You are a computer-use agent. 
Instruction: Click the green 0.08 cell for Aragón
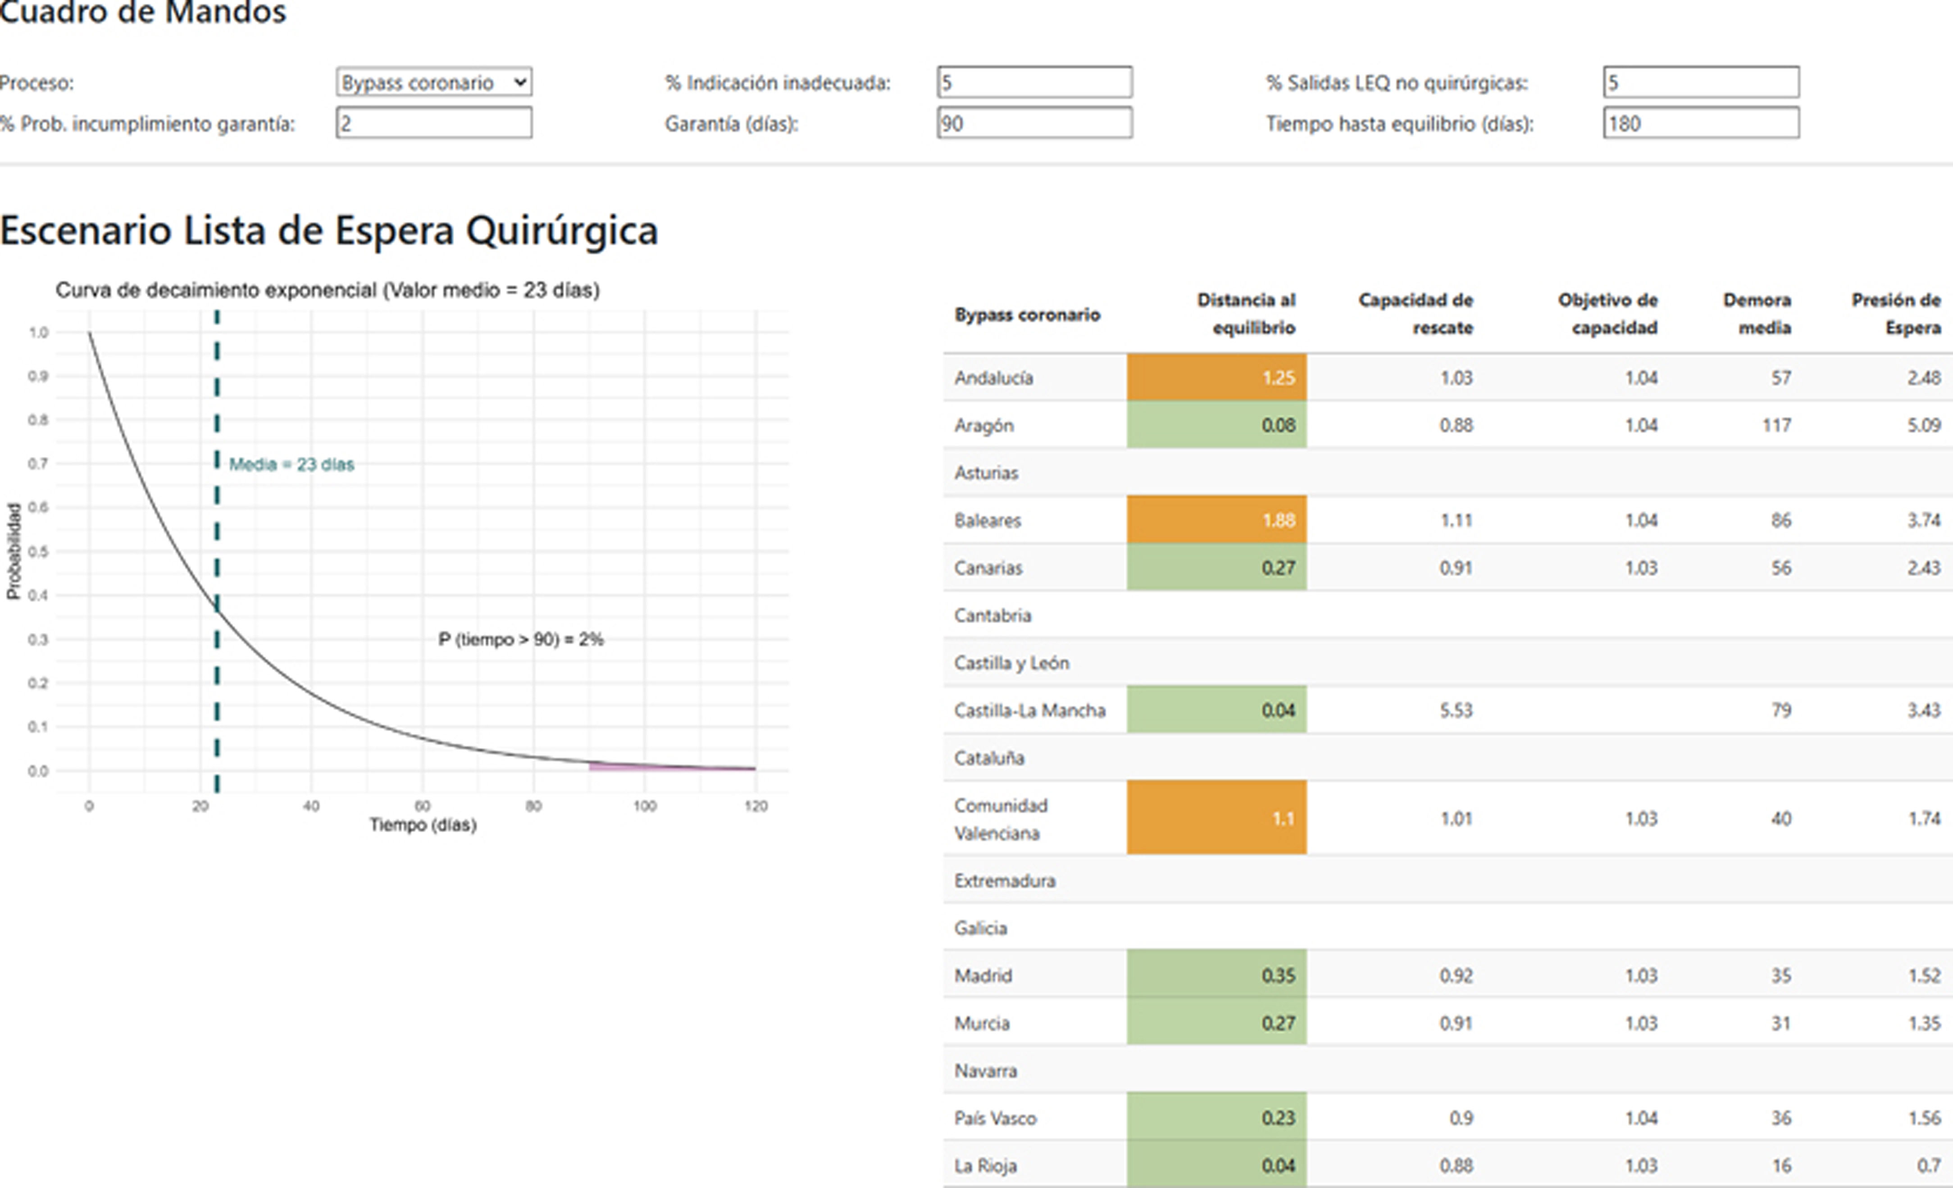coord(1217,425)
